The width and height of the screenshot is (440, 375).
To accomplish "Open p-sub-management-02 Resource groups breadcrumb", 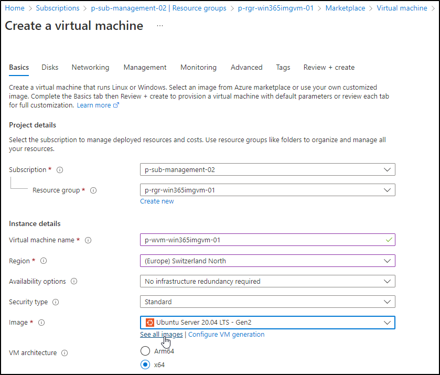I will tap(158, 8).
